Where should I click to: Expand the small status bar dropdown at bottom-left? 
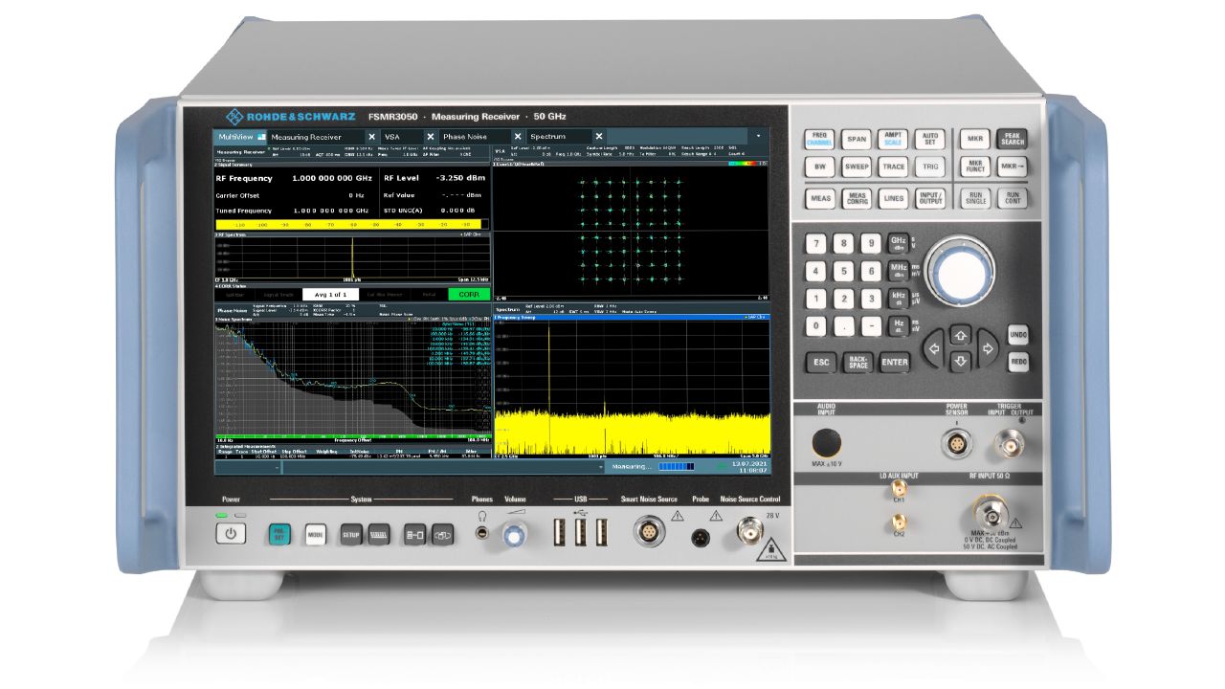coord(278,468)
